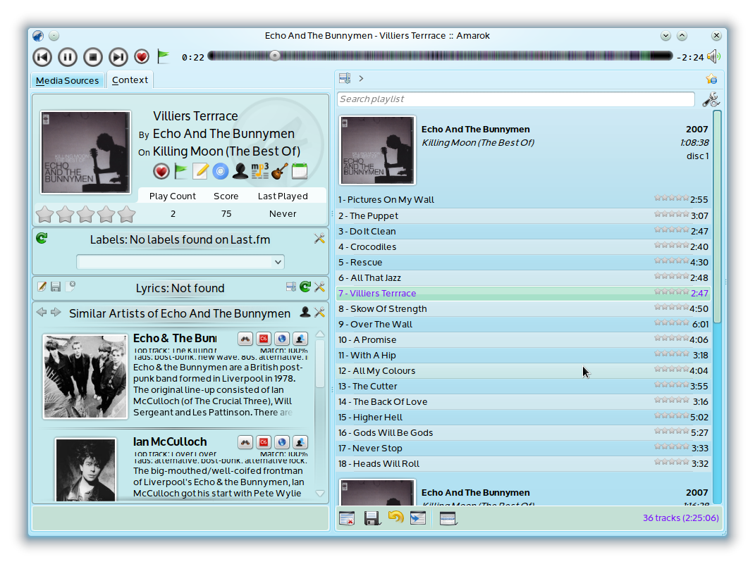The height and width of the screenshot is (564, 755).
Task: Clear the playlist
Action: [347, 518]
